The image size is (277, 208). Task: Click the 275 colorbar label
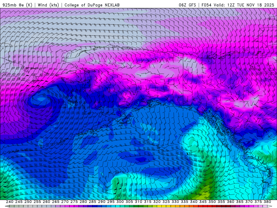[74, 202]
